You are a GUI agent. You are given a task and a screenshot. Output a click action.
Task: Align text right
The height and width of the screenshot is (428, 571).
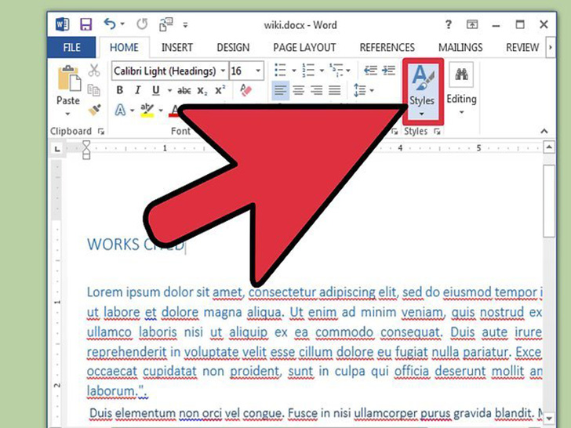316,90
